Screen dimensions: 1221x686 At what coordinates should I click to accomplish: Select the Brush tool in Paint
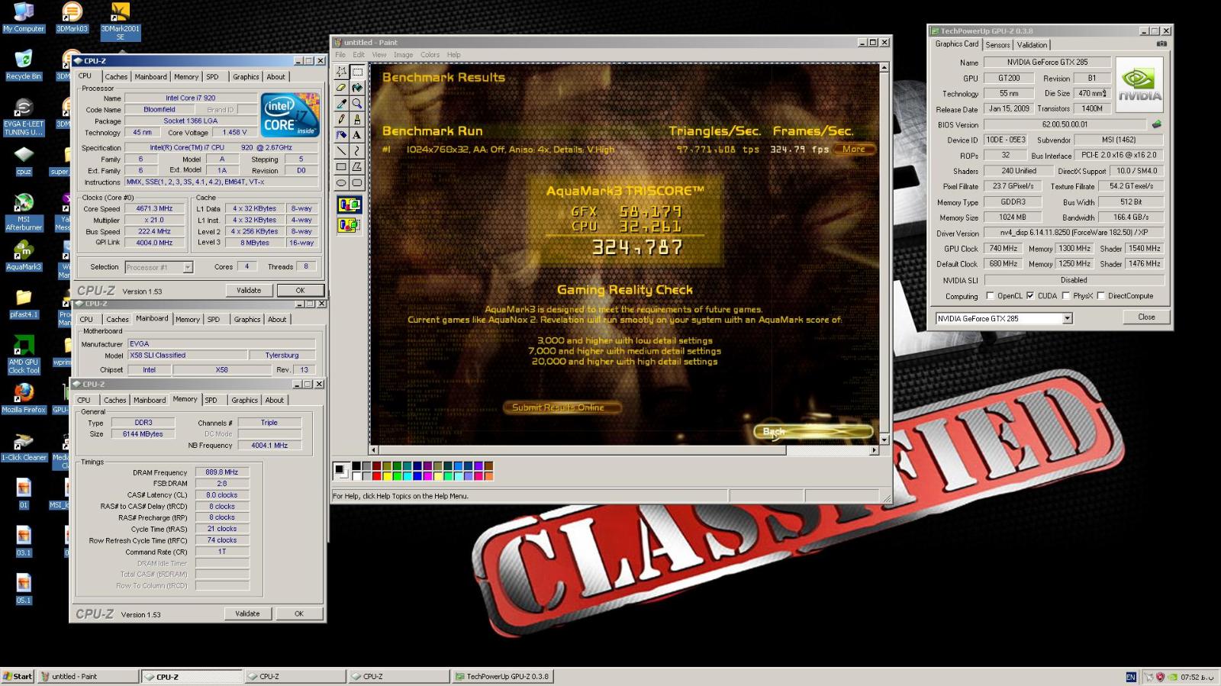tap(356, 119)
